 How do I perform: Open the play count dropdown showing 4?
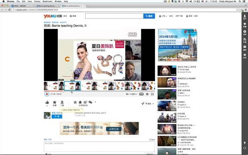148,104
